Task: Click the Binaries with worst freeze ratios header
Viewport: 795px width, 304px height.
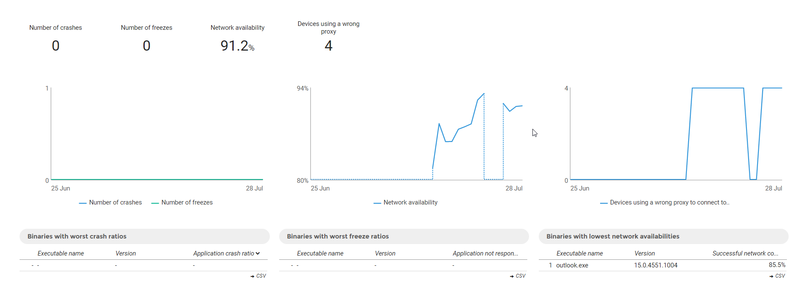Action: 337,236
